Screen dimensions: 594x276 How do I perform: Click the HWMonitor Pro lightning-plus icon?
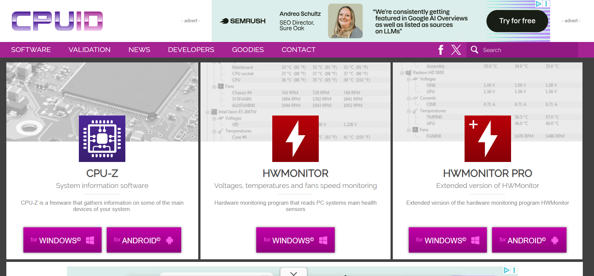pos(487,139)
